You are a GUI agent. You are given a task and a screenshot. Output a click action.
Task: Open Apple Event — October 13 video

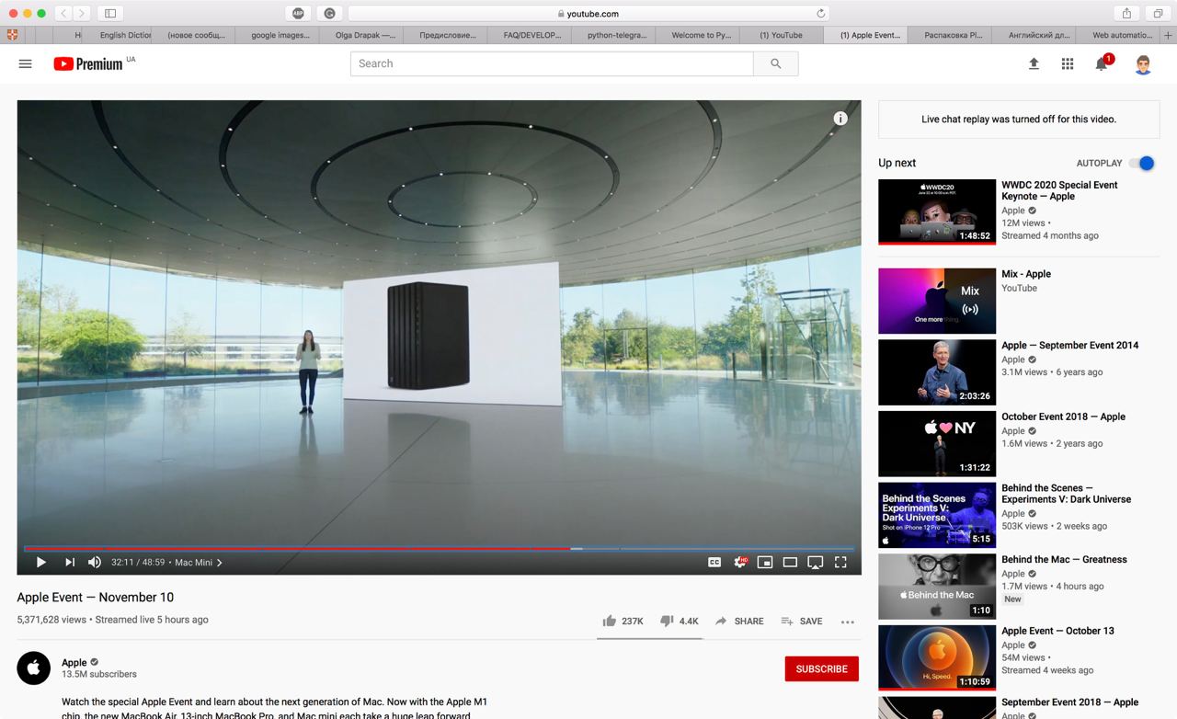tap(1057, 631)
